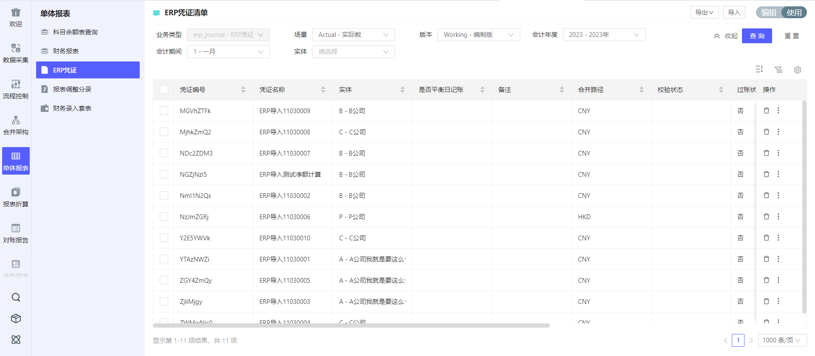The width and height of the screenshot is (815, 356).
Task: Open the search icon in left sidebar
Action: 16,297
